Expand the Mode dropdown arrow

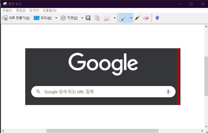[x=56, y=18]
